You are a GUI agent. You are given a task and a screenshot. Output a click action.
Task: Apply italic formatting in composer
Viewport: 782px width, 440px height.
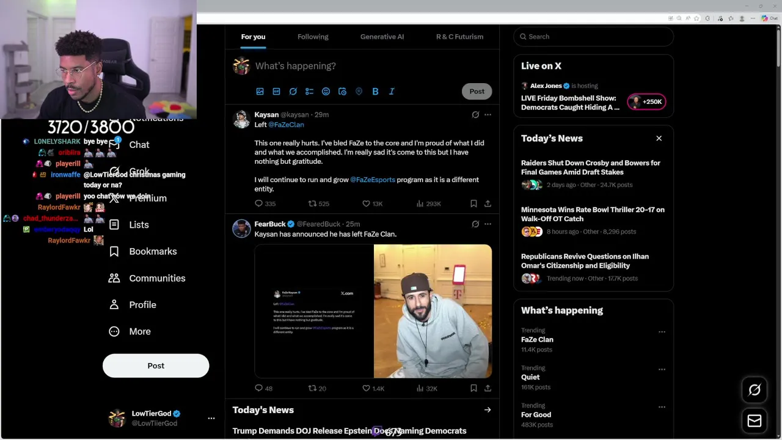(x=392, y=91)
